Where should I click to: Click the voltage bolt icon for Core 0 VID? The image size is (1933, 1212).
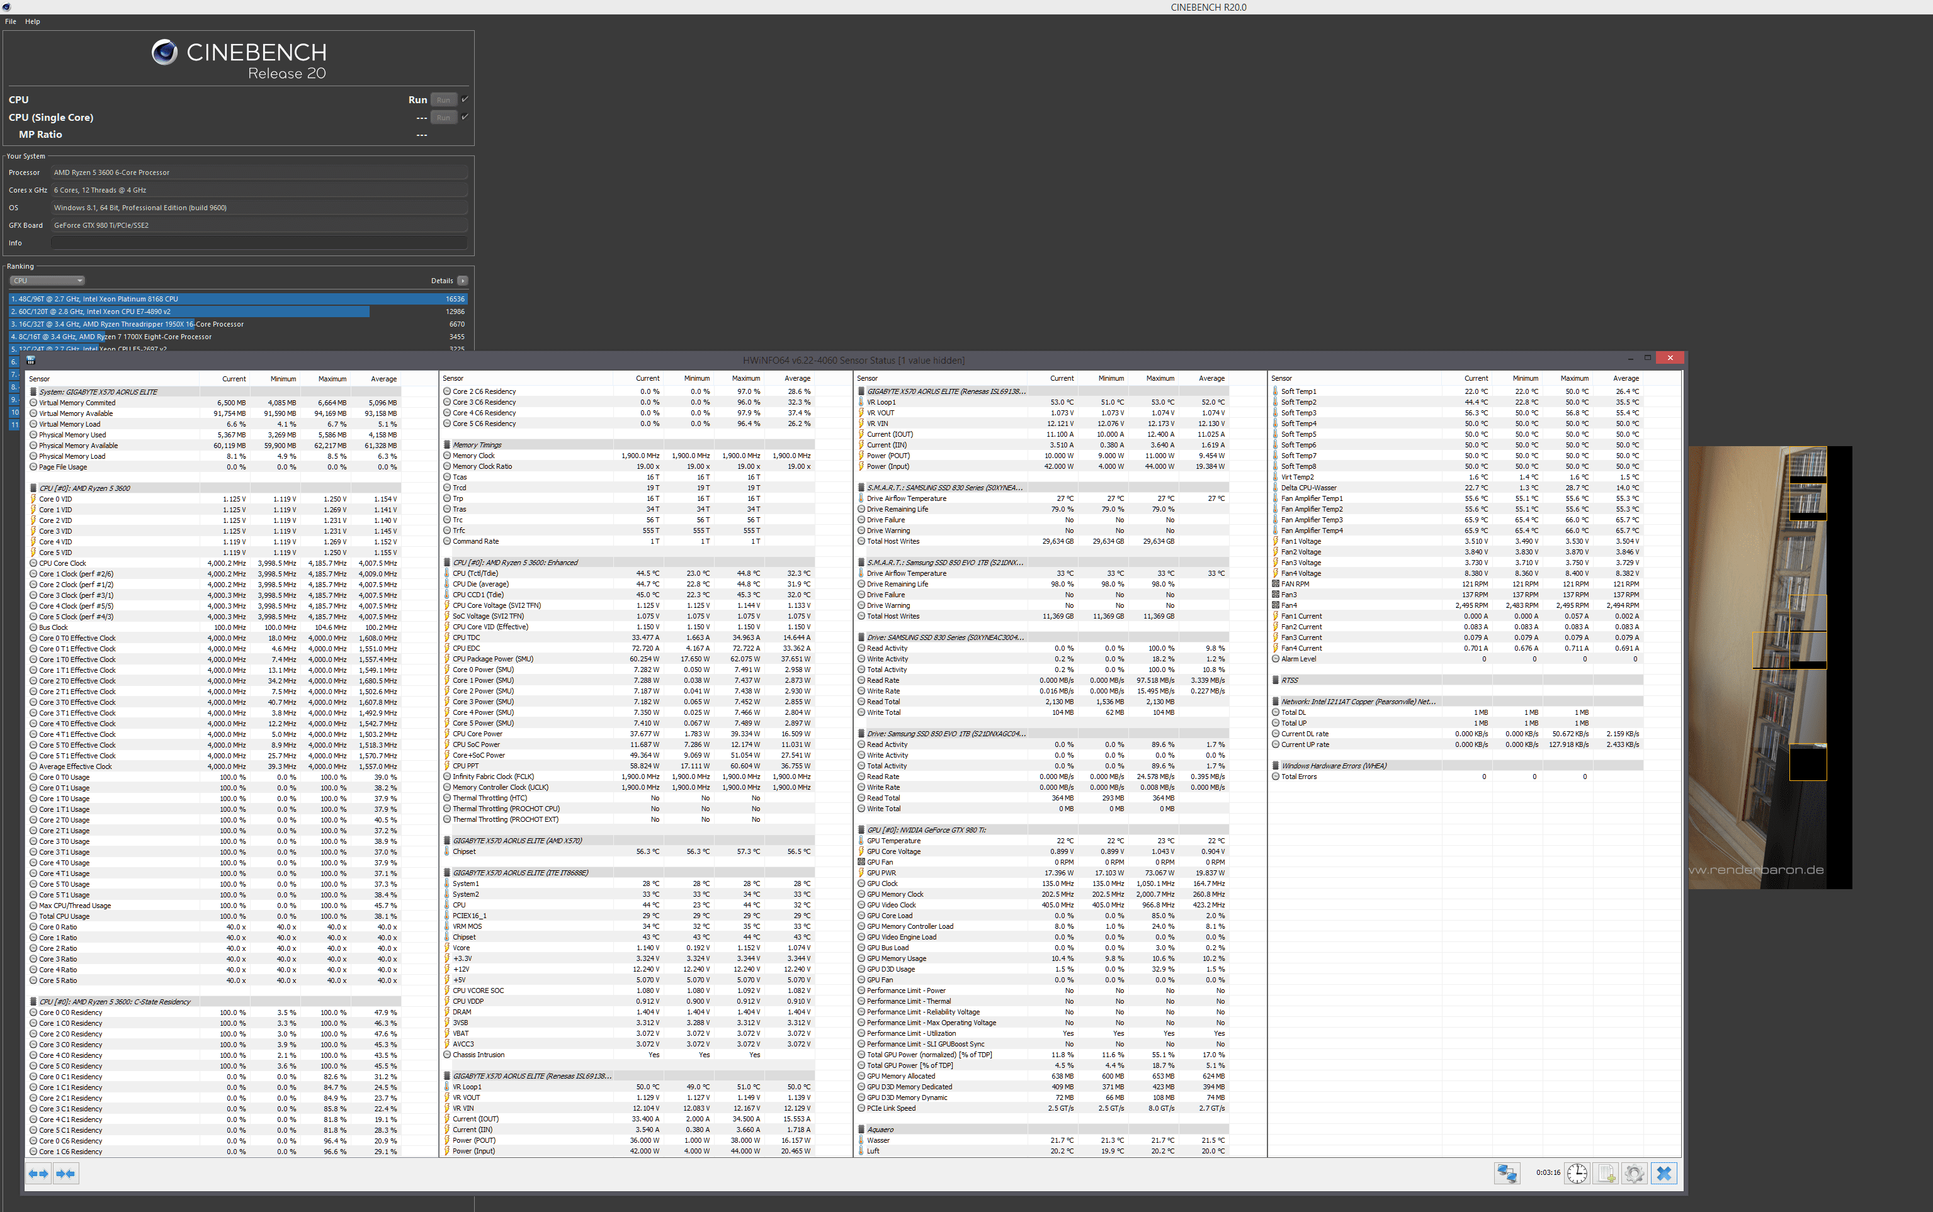coord(34,500)
